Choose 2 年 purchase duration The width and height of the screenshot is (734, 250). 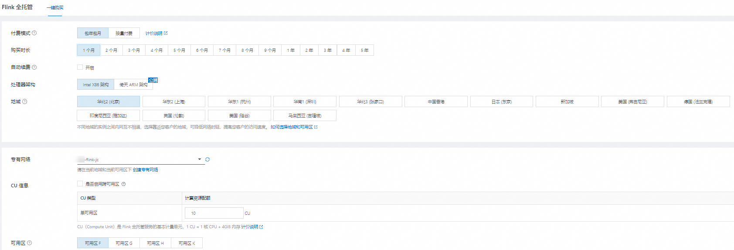[309, 50]
